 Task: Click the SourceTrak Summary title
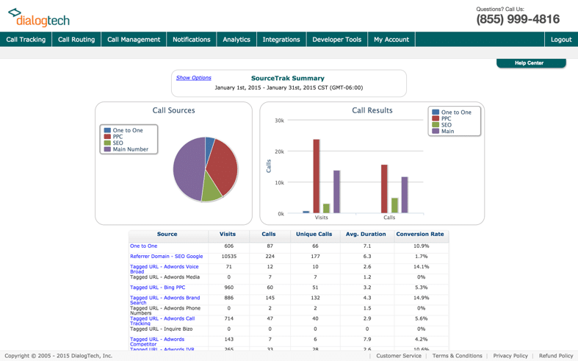(x=287, y=78)
